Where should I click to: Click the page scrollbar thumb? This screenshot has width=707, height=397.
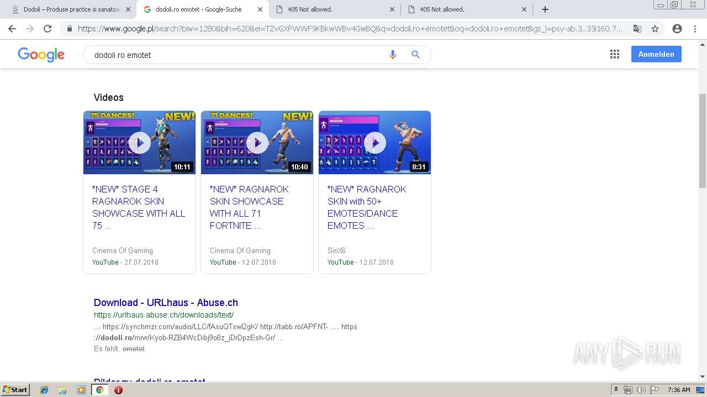coord(702,141)
